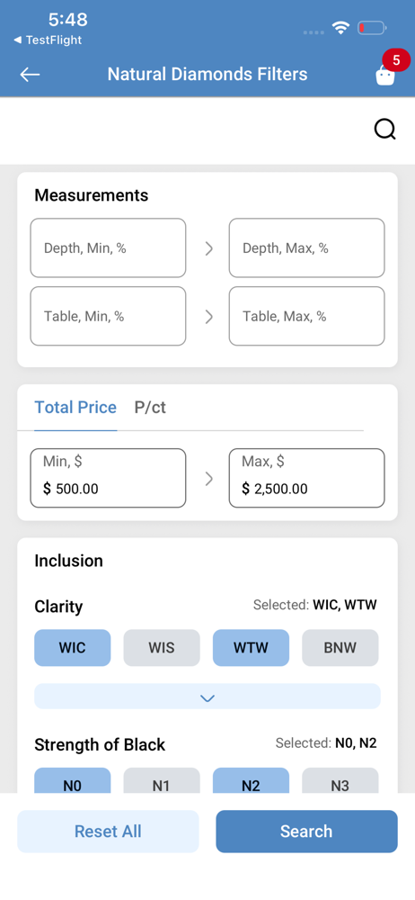Screen dimensions: 415x900
Task: Tap the red cart badge showing 5
Action: pyautogui.click(x=396, y=59)
